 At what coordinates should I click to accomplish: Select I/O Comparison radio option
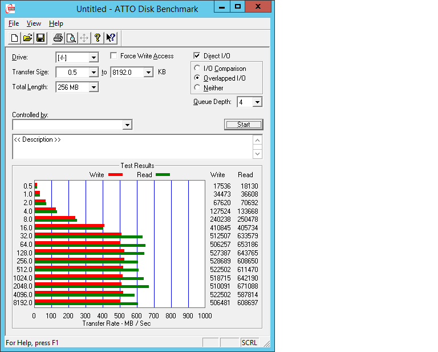(x=197, y=68)
